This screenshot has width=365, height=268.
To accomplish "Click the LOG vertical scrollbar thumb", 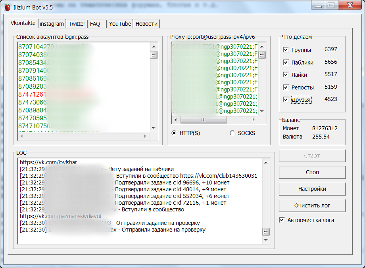I will (266, 232).
